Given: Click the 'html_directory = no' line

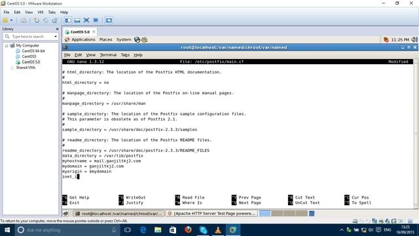Looking at the screenshot, I should tap(86, 83).
